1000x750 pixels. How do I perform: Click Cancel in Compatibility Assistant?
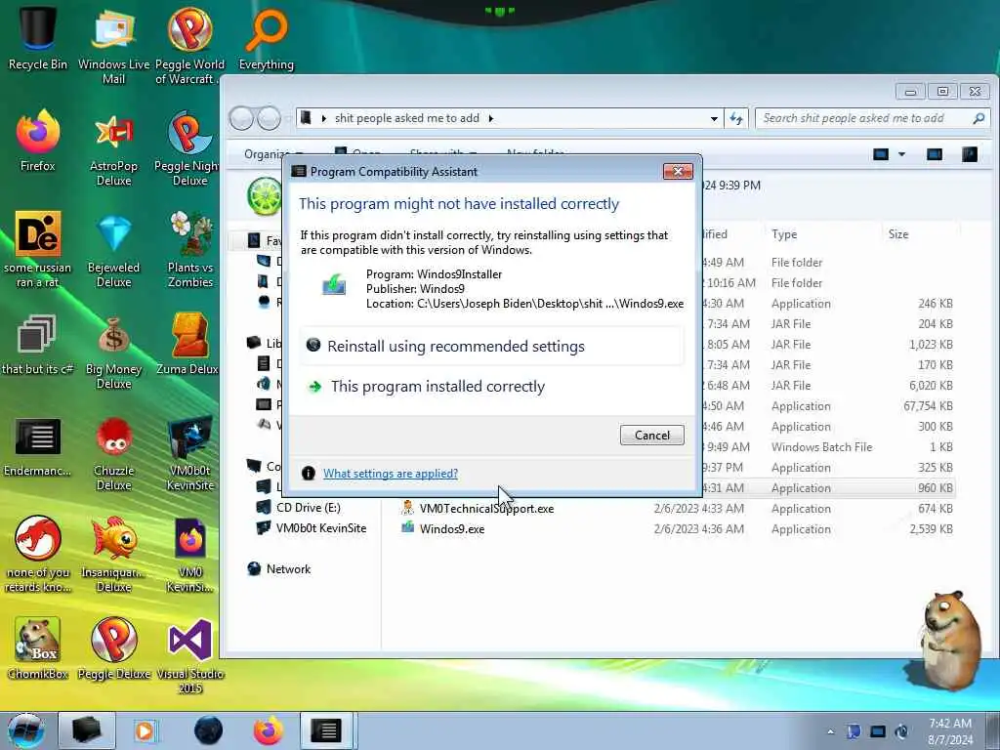click(651, 435)
